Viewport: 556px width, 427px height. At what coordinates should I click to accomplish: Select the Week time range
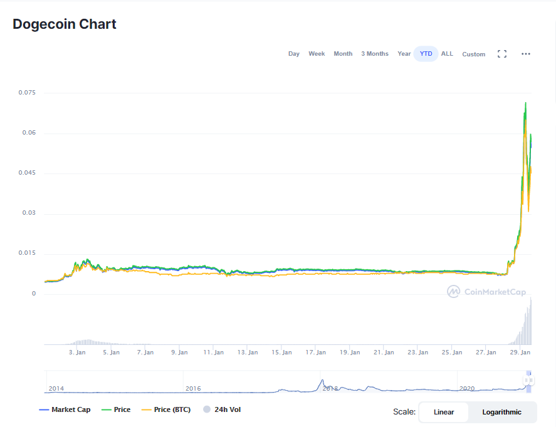(317, 54)
